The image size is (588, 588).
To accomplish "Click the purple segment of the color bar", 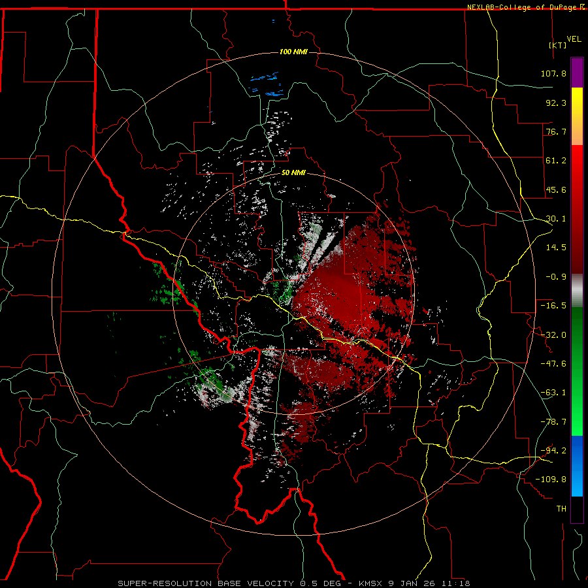I will coord(577,73).
